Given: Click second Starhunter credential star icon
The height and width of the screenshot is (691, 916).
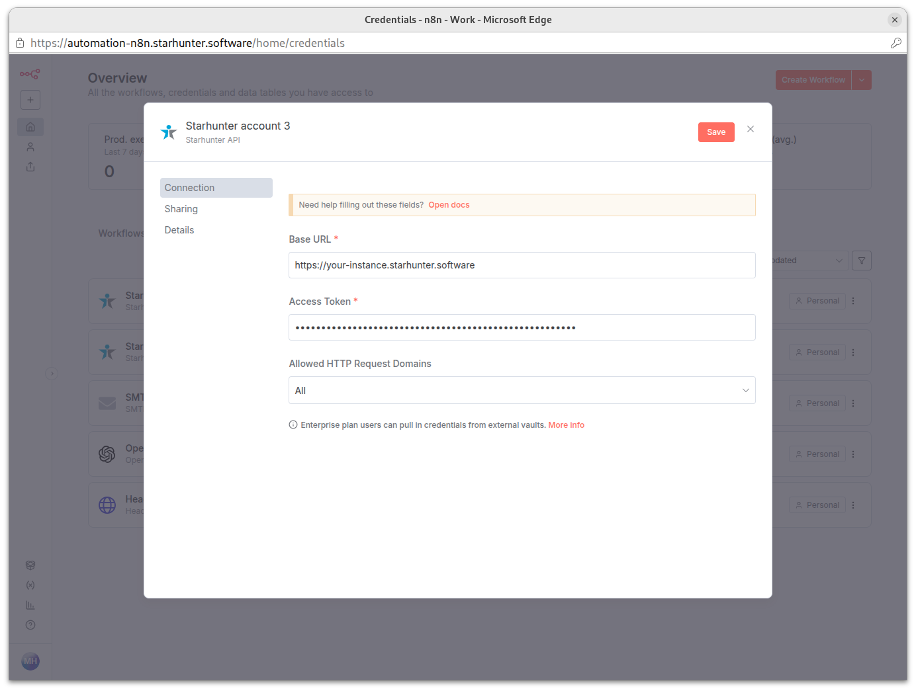Looking at the screenshot, I should pyautogui.click(x=107, y=352).
